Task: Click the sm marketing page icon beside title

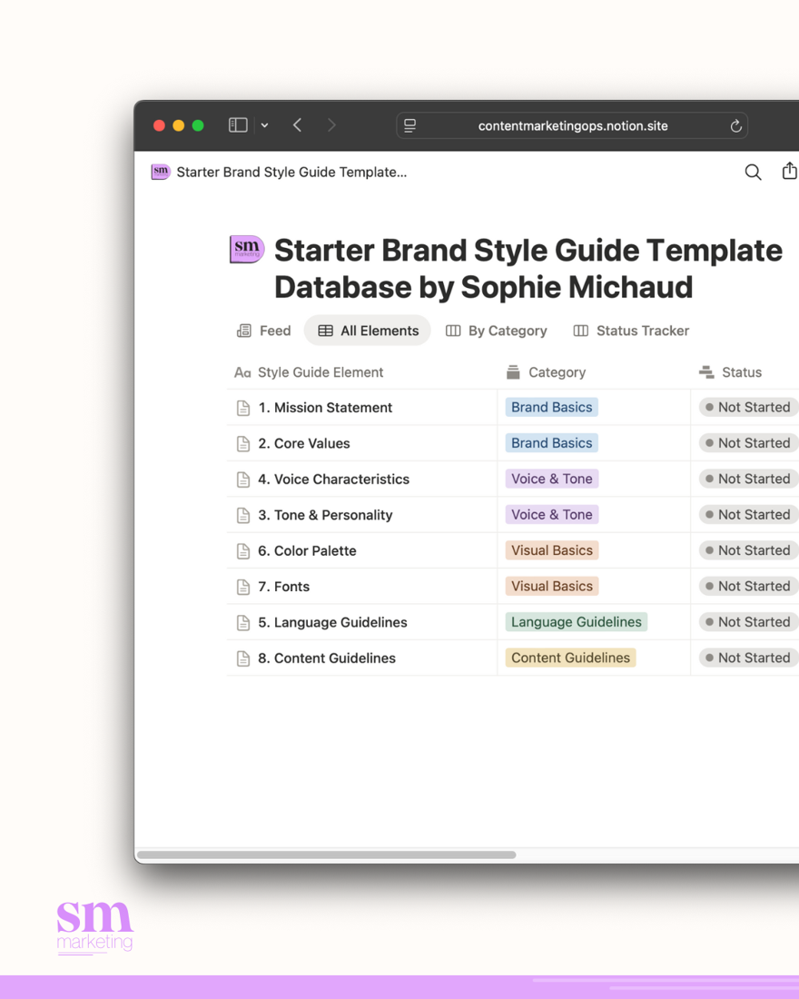Action: pyautogui.click(x=247, y=250)
